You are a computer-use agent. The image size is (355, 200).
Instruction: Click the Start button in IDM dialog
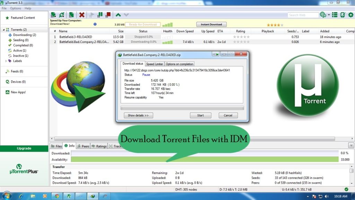[200, 115]
